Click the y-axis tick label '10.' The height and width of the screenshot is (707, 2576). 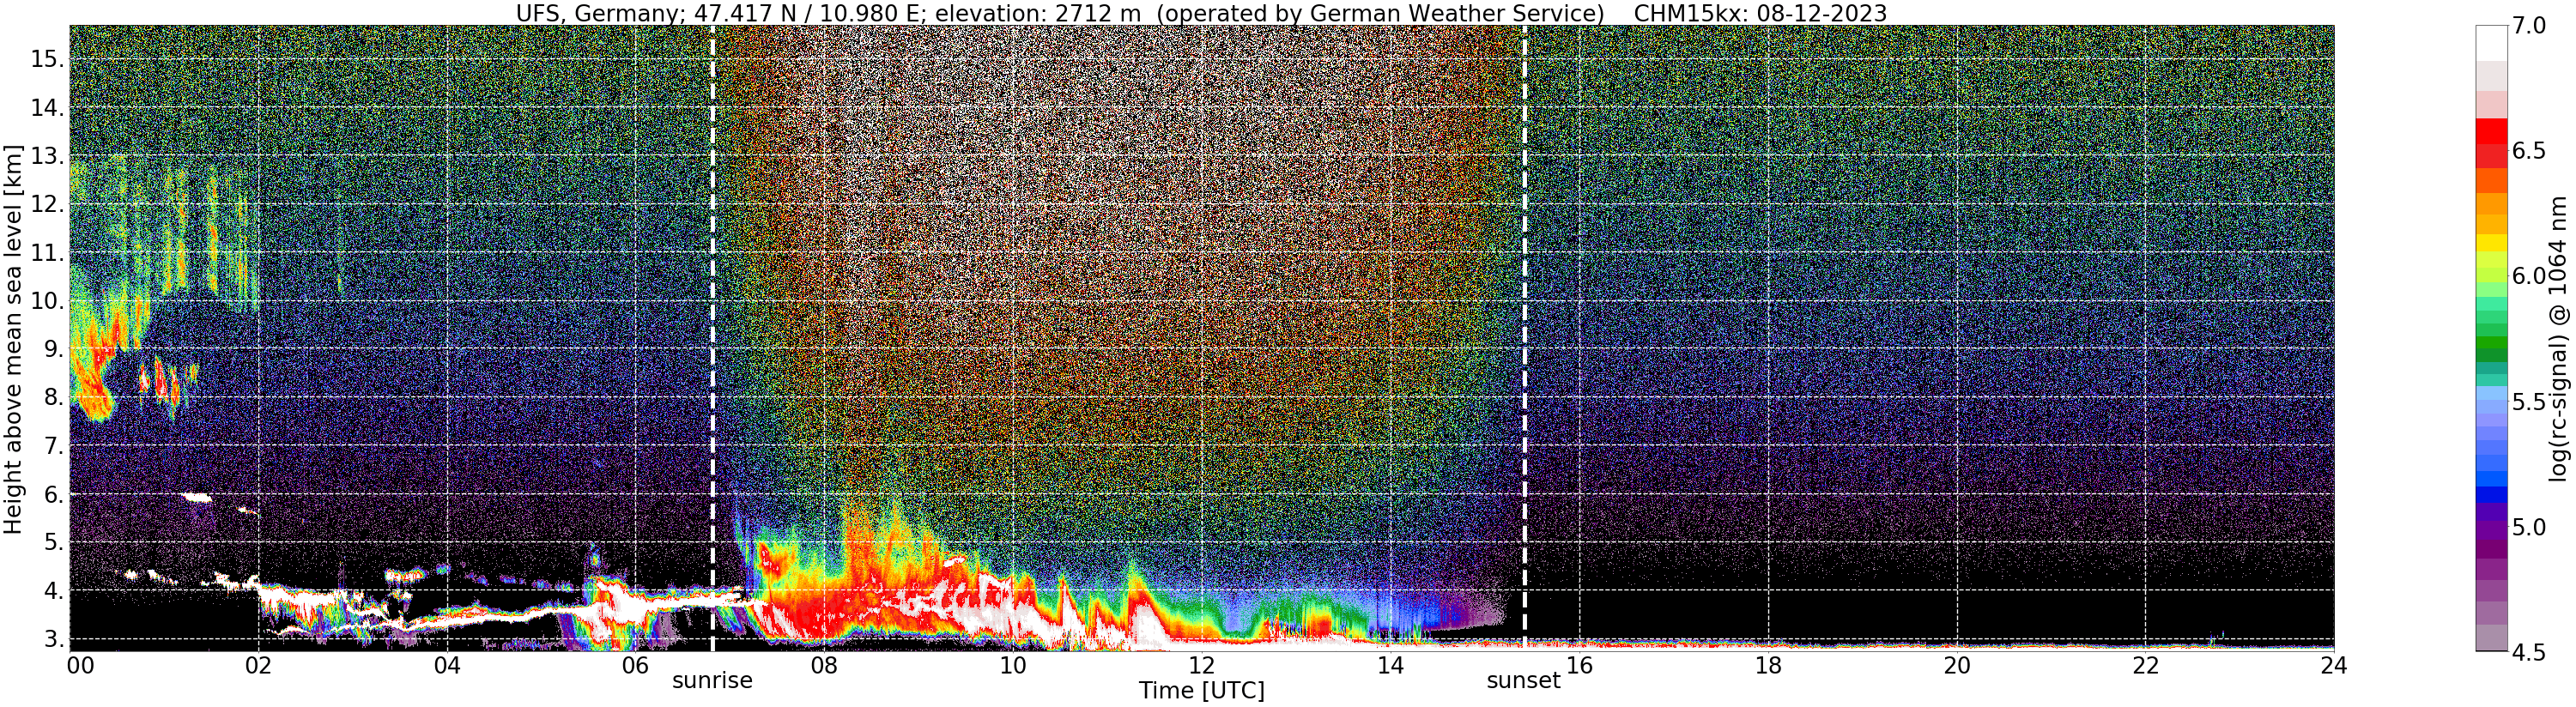(x=47, y=301)
